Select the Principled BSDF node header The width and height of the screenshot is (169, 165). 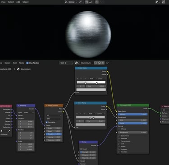[133, 105]
